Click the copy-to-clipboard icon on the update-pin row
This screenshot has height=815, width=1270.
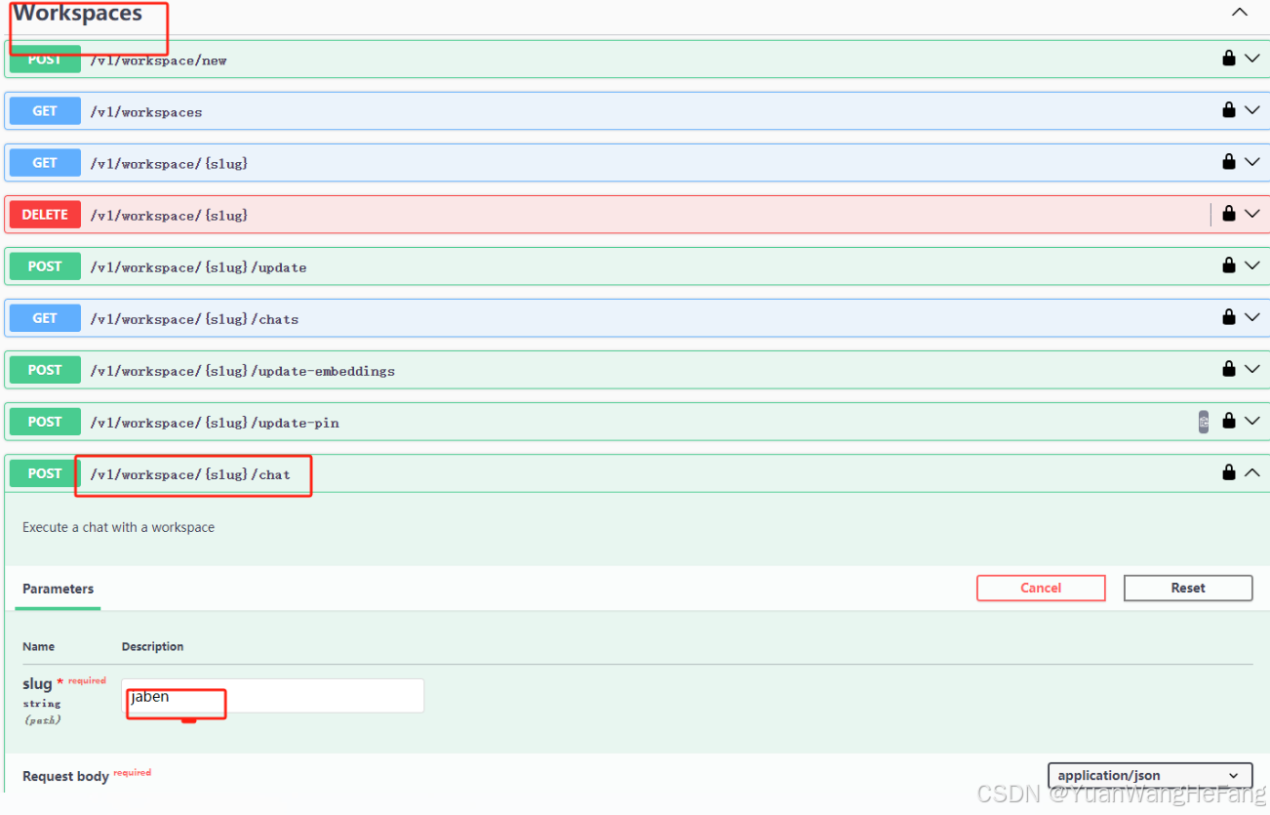[x=1204, y=422]
